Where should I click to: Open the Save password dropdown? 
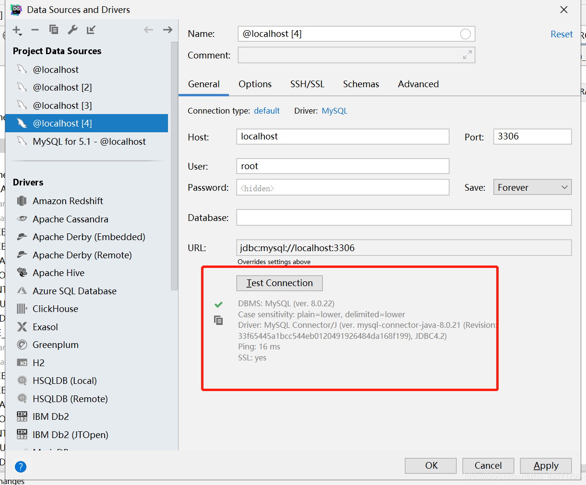click(x=532, y=187)
